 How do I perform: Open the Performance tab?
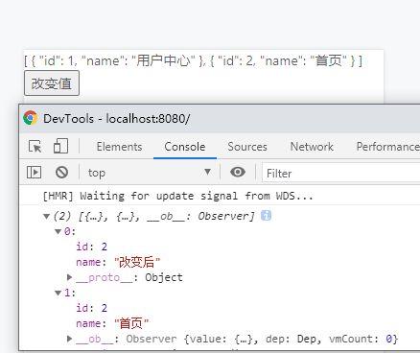coord(387,147)
